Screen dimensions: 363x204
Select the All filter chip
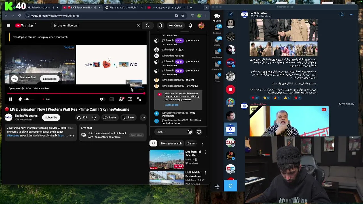click(x=153, y=143)
